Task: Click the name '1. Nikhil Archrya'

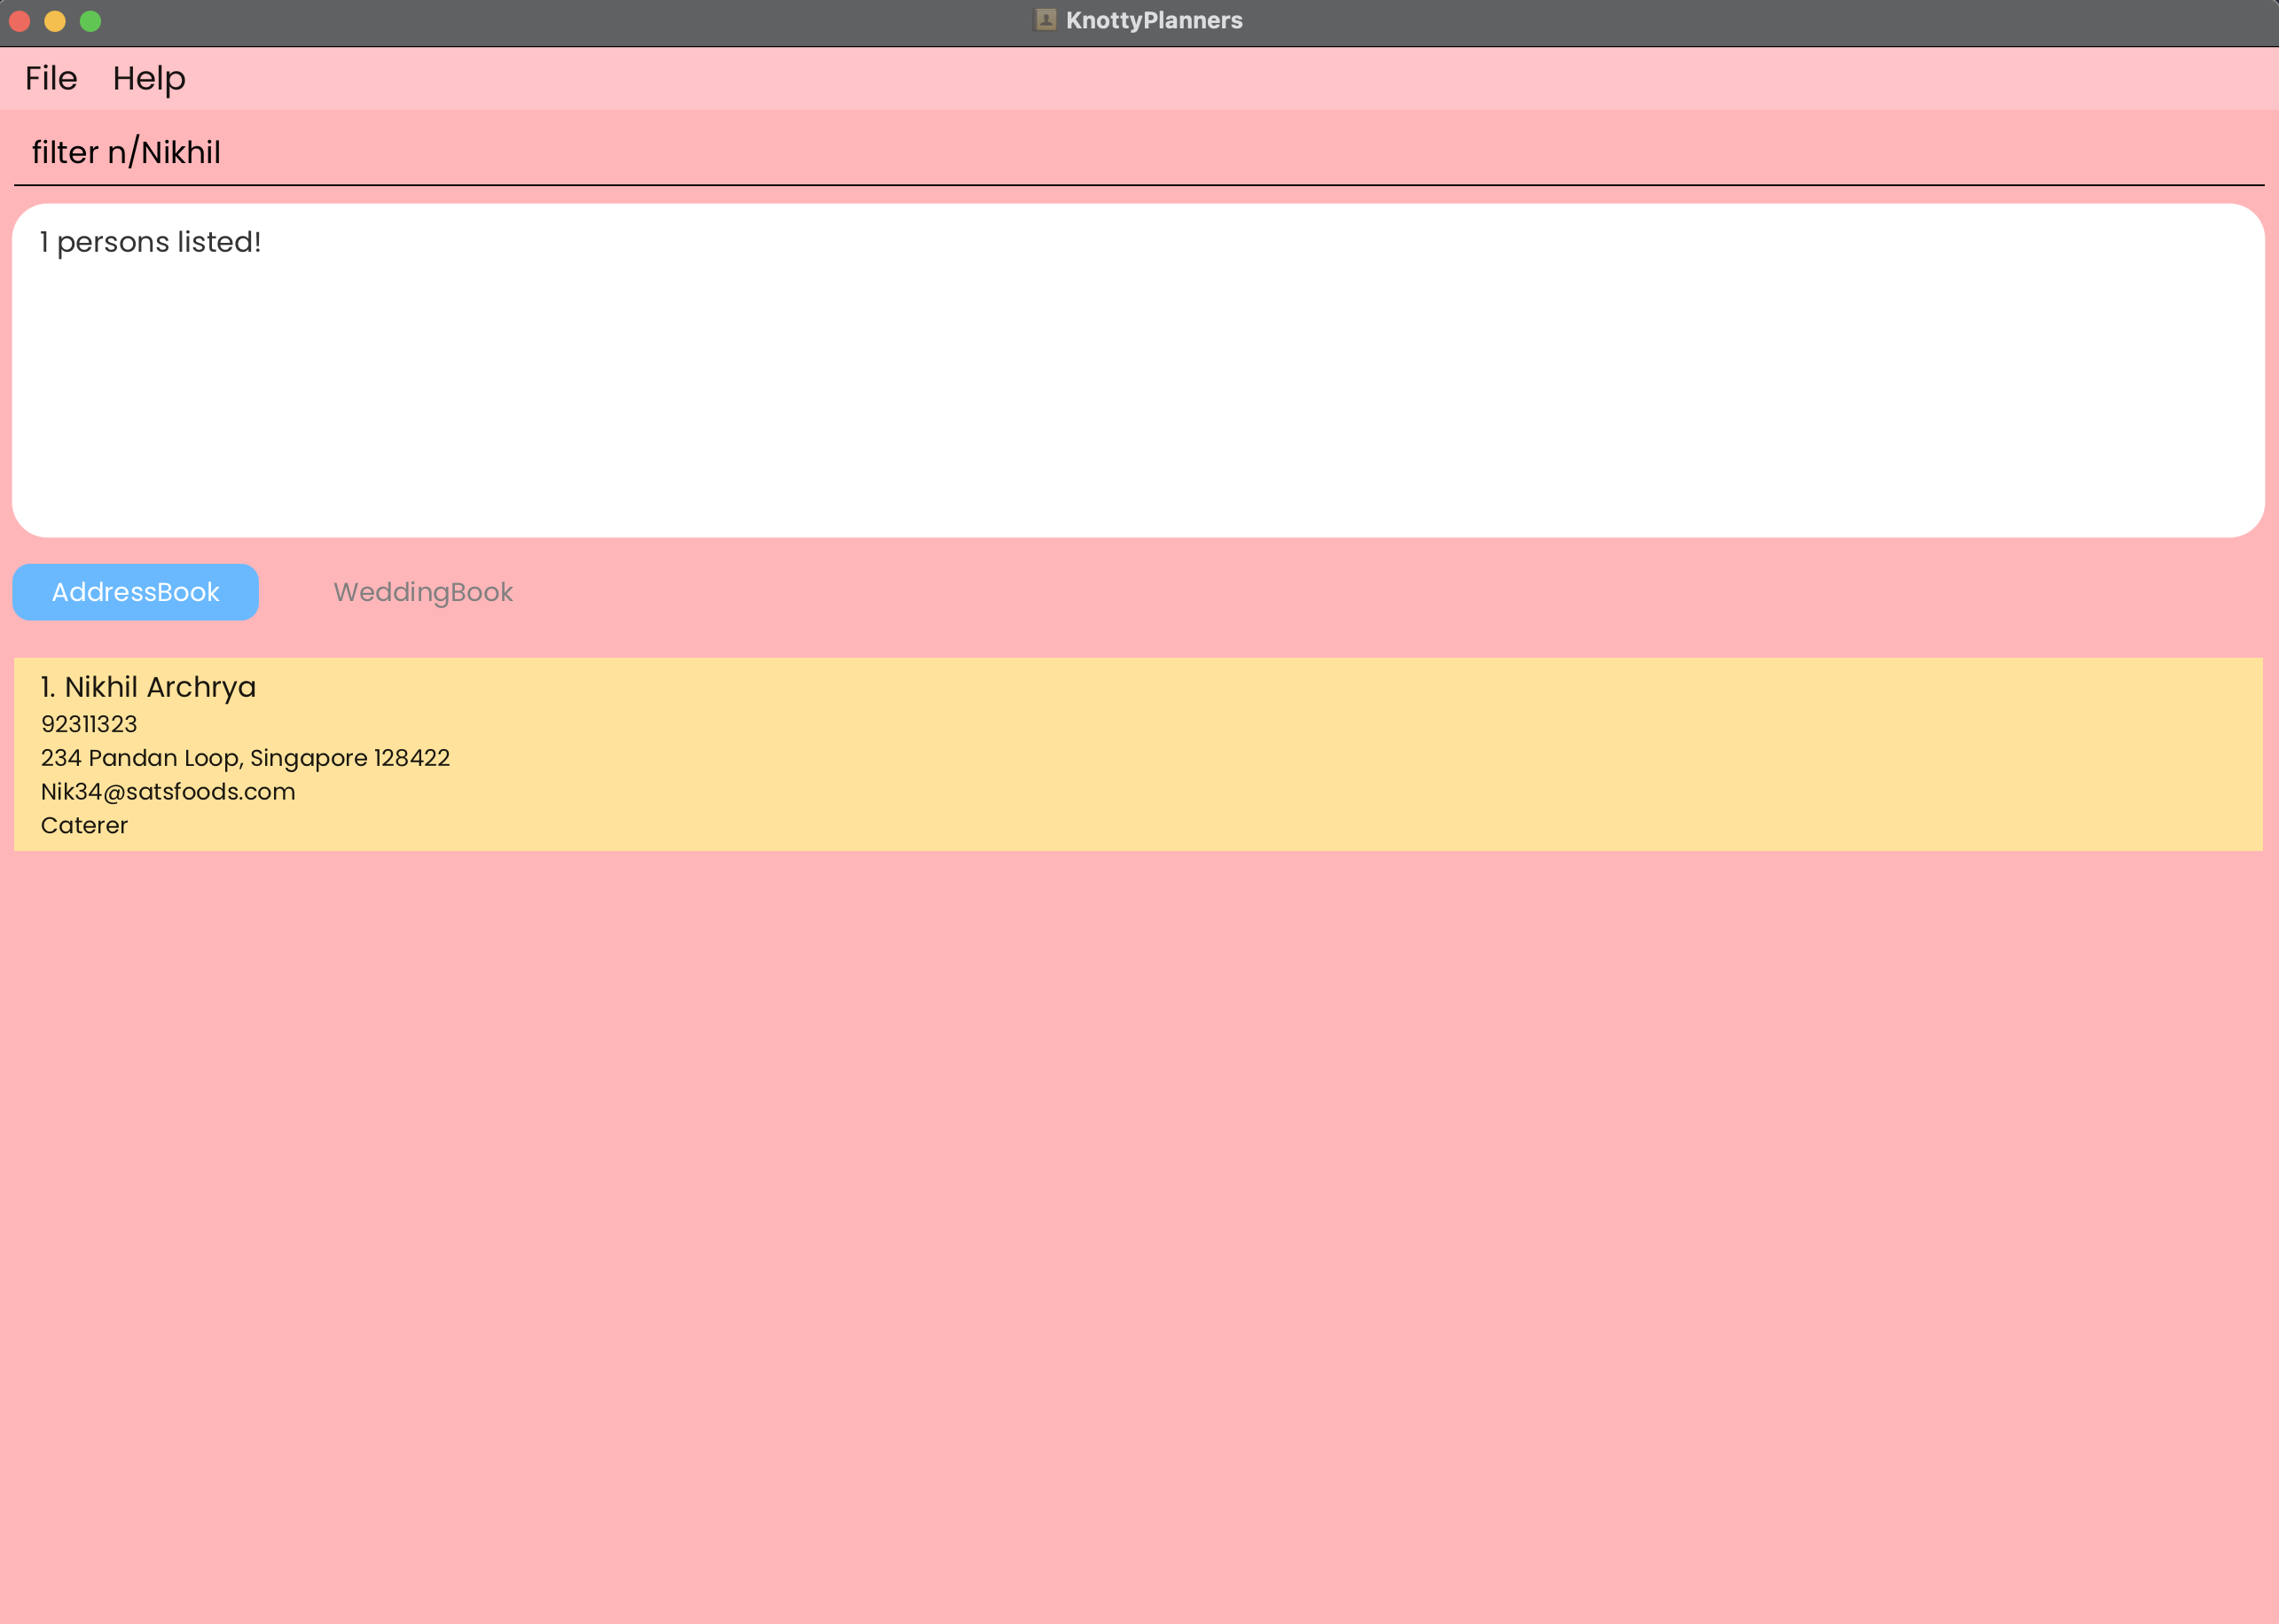Action: click(148, 687)
